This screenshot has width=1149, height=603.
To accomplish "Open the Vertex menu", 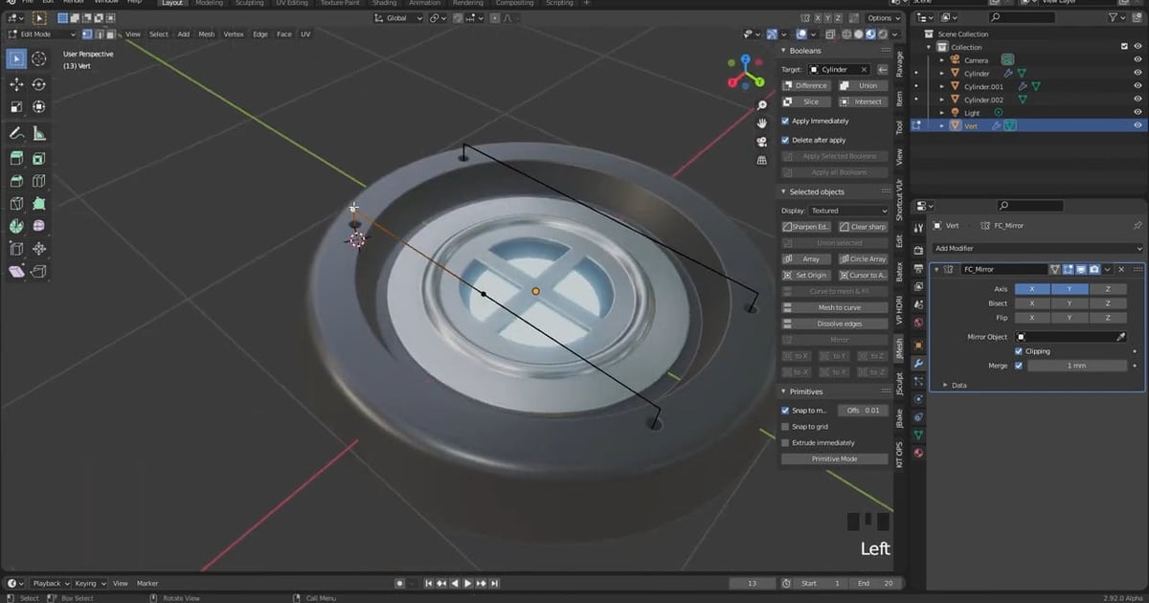I will tap(234, 34).
